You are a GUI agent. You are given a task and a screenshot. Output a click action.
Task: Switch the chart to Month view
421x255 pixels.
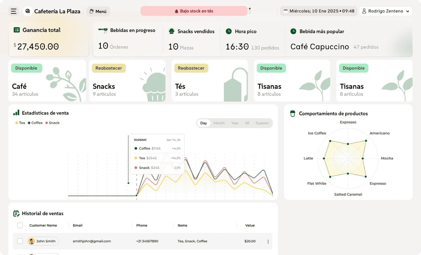point(219,123)
